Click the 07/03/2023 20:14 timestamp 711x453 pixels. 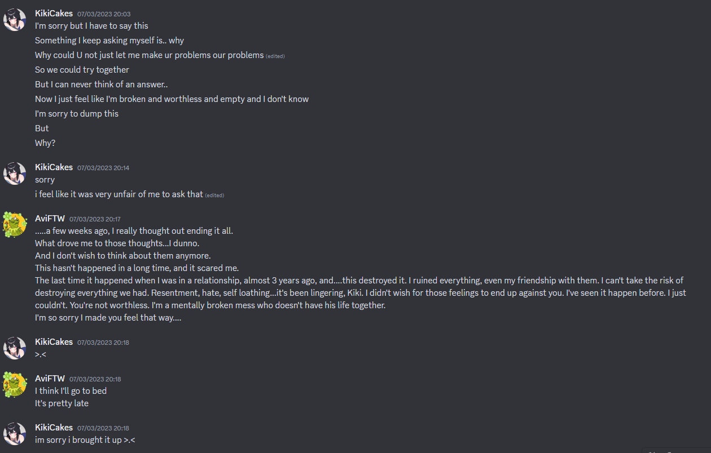click(x=103, y=168)
